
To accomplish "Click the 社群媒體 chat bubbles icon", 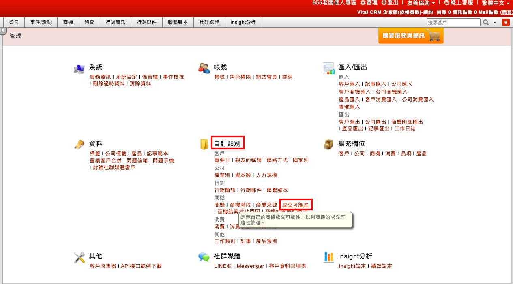I will pyautogui.click(x=204, y=257).
